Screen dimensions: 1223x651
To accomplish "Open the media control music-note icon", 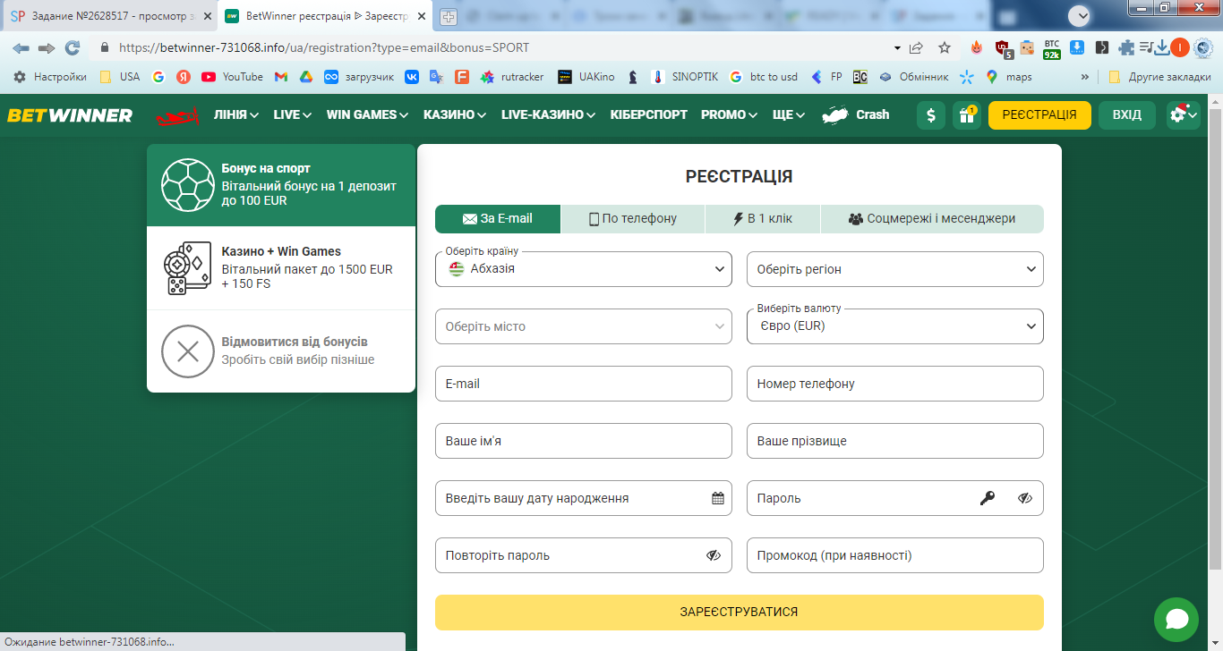I will pyautogui.click(x=1145, y=47).
